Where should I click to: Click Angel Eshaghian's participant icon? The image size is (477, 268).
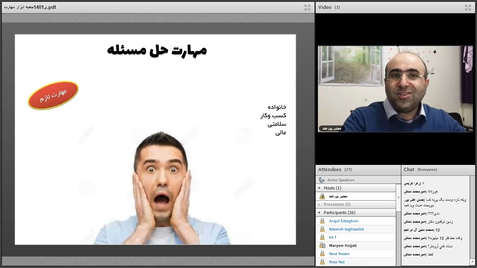tap(322, 221)
